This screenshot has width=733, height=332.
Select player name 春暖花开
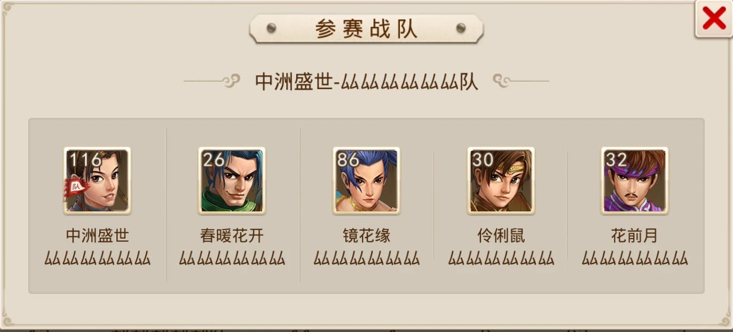click(232, 236)
